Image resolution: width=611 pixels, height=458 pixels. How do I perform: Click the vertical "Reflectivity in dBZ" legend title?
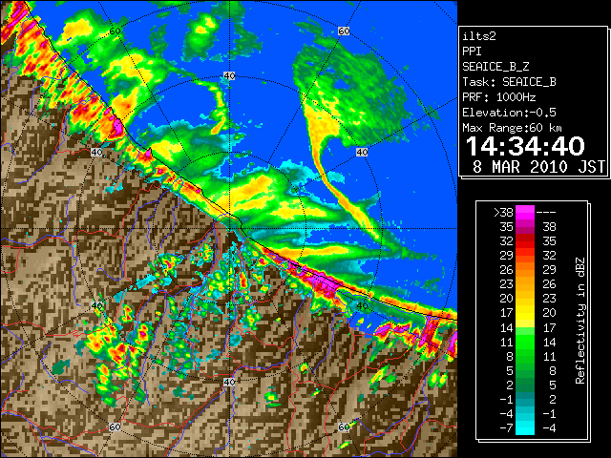click(x=580, y=321)
